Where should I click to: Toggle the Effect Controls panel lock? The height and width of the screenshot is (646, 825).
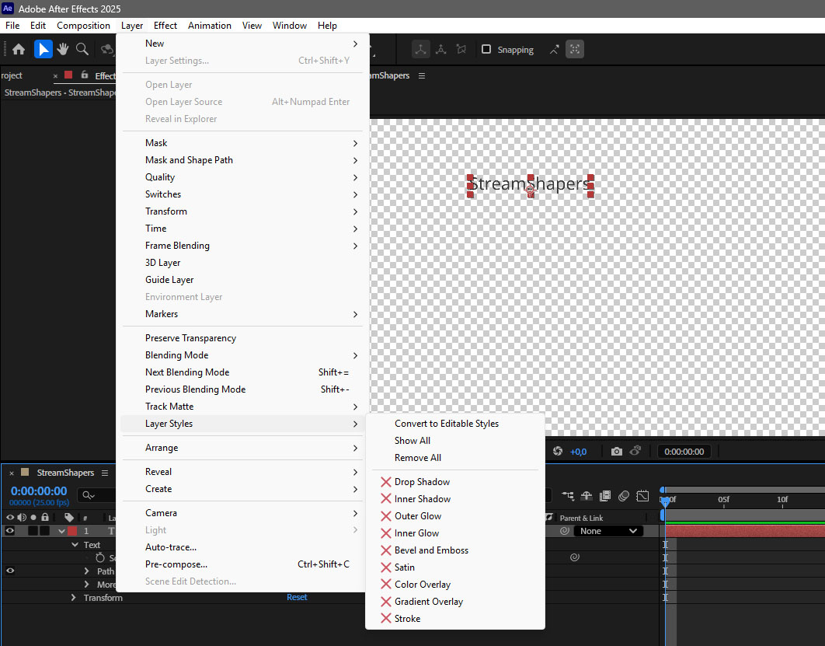tap(84, 75)
